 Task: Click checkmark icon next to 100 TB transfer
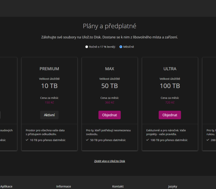tap(147, 140)
